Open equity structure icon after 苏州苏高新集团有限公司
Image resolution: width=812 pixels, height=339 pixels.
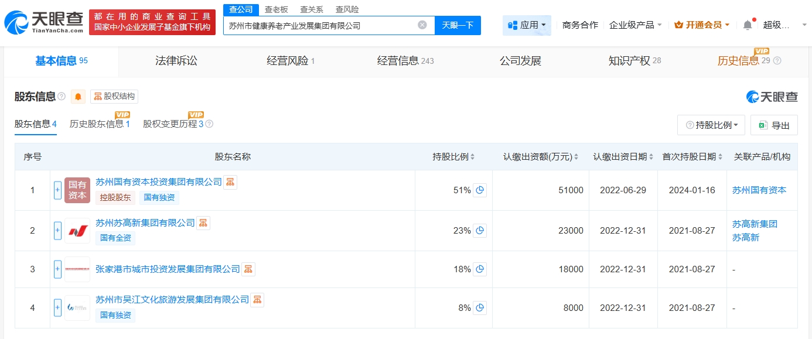(x=203, y=223)
